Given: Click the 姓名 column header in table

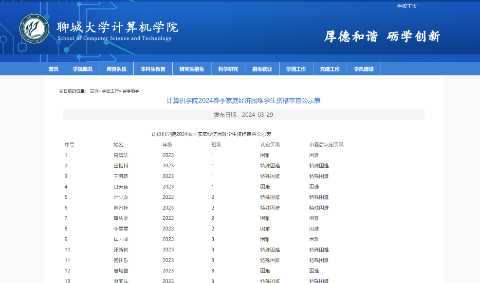Looking at the screenshot, I should (118, 145).
